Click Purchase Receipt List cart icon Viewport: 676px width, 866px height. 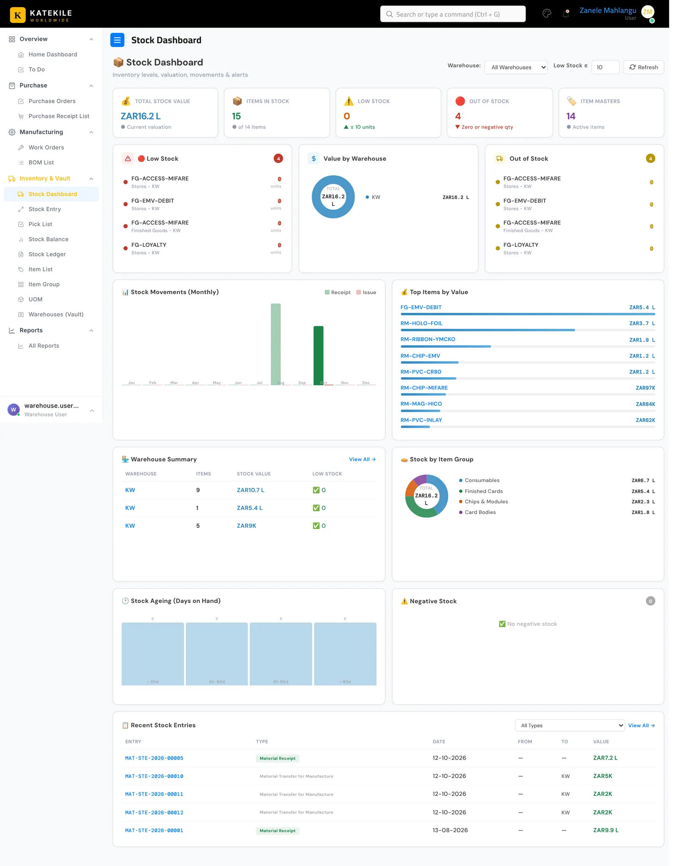pos(21,116)
